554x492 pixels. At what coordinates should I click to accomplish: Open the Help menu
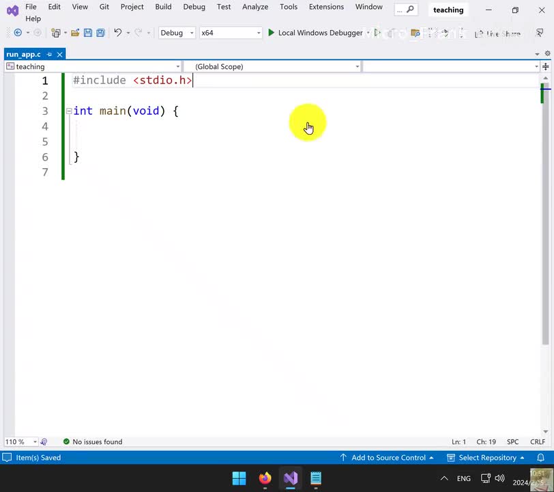pos(33,18)
